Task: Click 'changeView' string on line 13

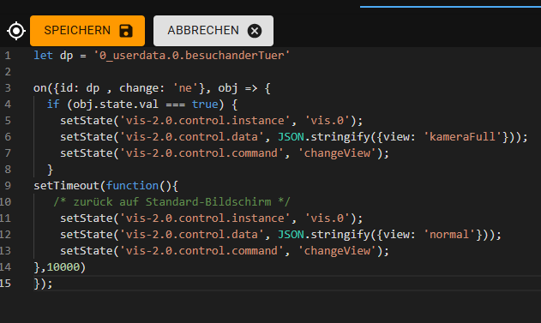Action: coord(337,251)
